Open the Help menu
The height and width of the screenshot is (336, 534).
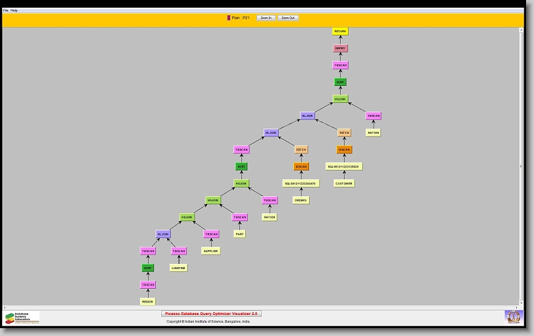point(14,10)
